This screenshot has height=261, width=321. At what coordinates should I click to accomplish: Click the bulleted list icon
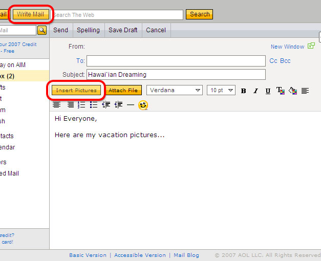94,105
